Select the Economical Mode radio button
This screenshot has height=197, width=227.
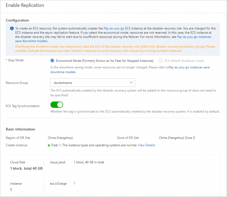[x=52, y=60]
